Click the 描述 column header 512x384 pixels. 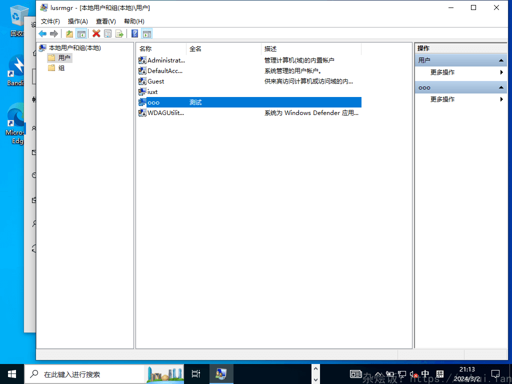click(310, 49)
